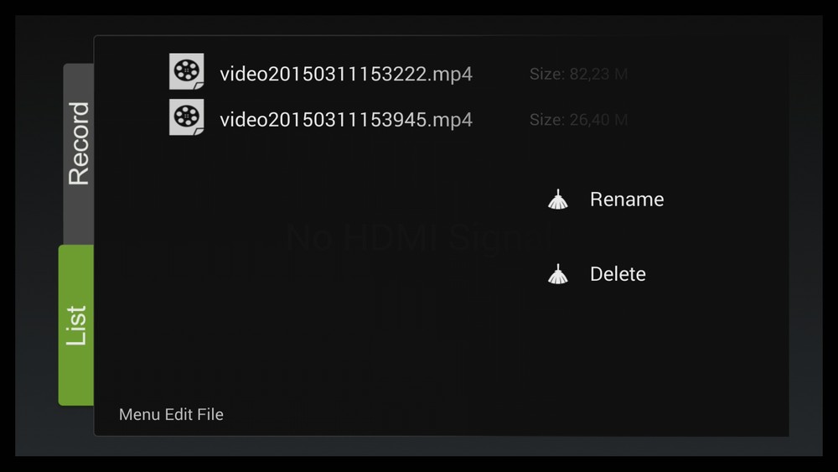Select file name video20150311153945.mp4
The image size is (838, 472).
(x=346, y=120)
